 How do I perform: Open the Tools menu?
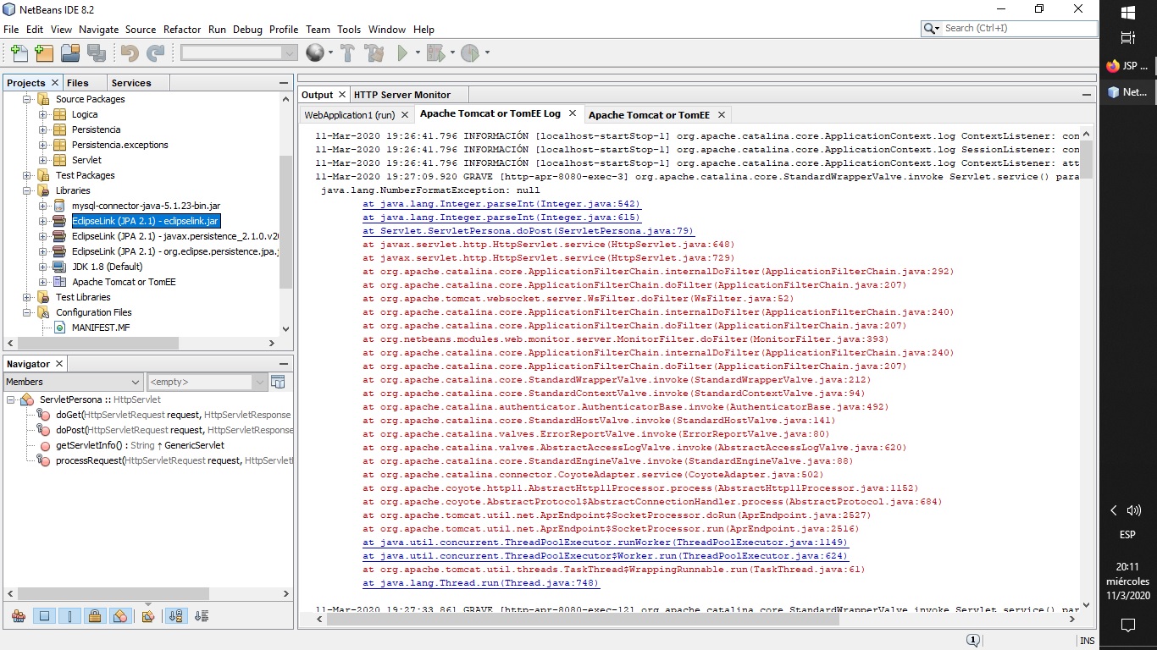click(x=349, y=29)
